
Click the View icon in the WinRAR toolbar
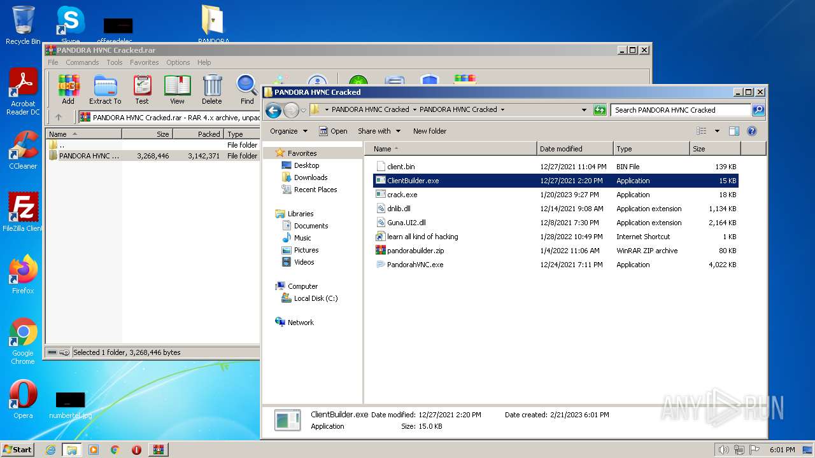pos(177,89)
